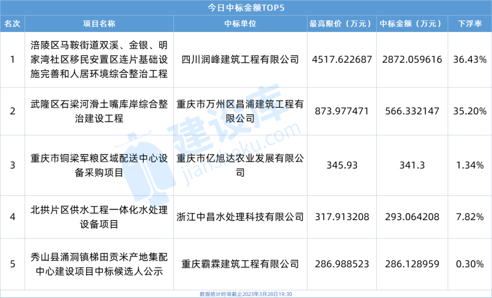Select the 项目名称 column header
492x298 pixels.
99,24
